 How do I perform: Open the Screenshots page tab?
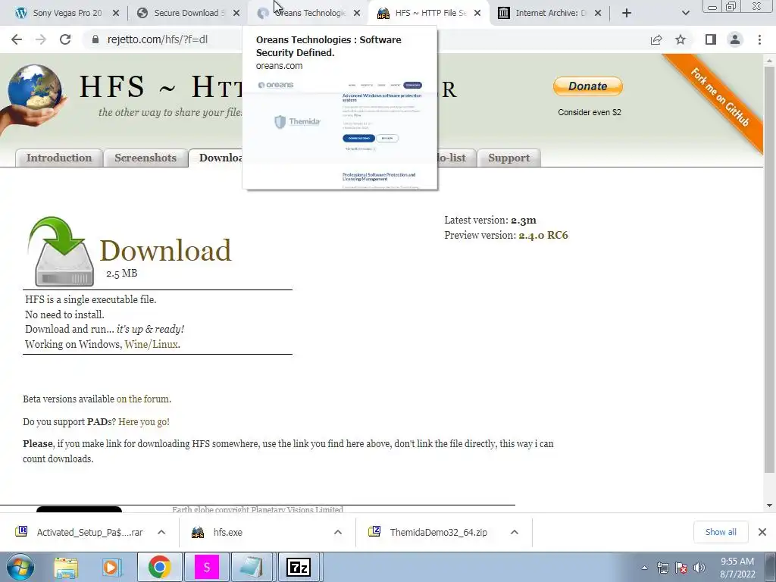tap(145, 158)
